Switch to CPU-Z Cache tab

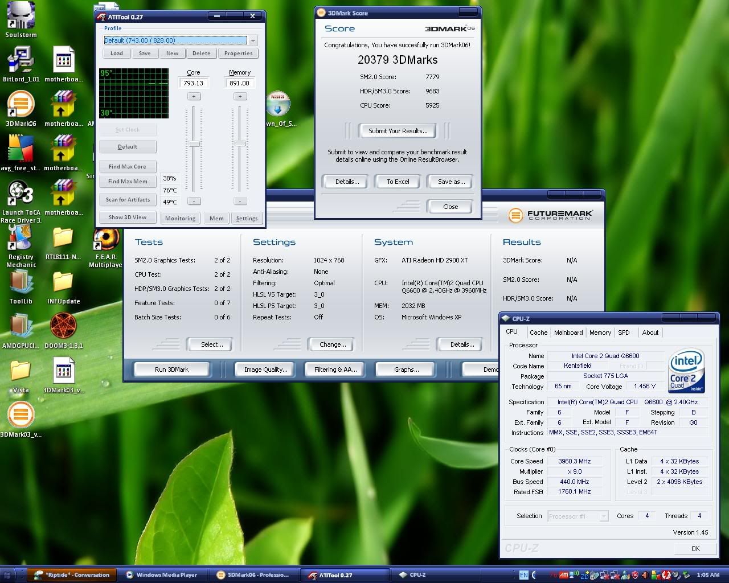click(x=538, y=332)
